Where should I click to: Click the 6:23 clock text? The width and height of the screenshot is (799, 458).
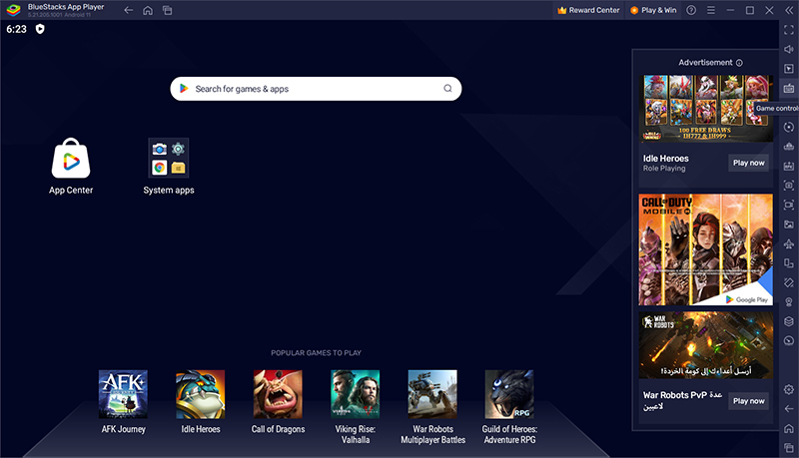pyautogui.click(x=16, y=29)
